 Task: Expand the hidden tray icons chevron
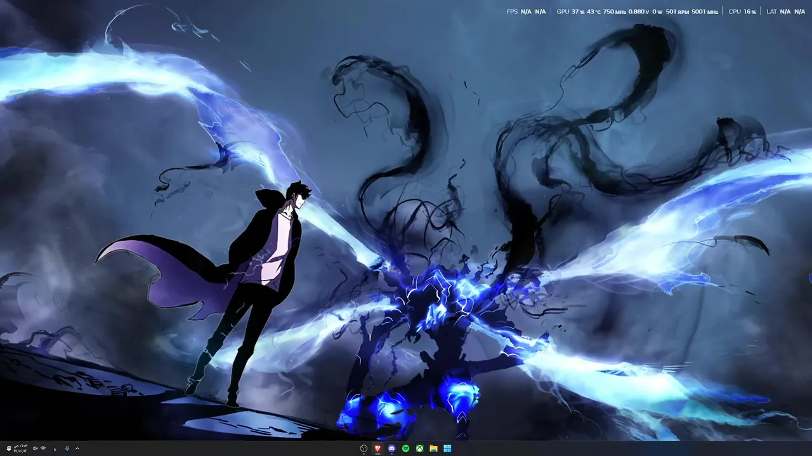tap(77, 448)
